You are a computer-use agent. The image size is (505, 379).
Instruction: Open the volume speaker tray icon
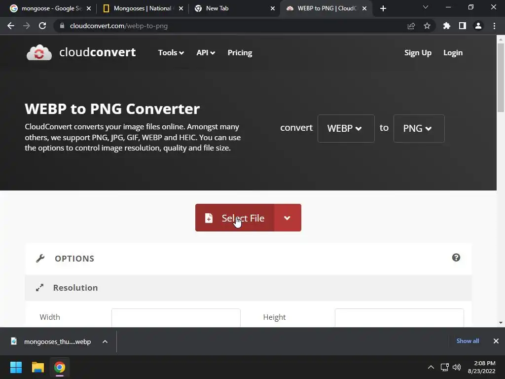coord(456,367)
